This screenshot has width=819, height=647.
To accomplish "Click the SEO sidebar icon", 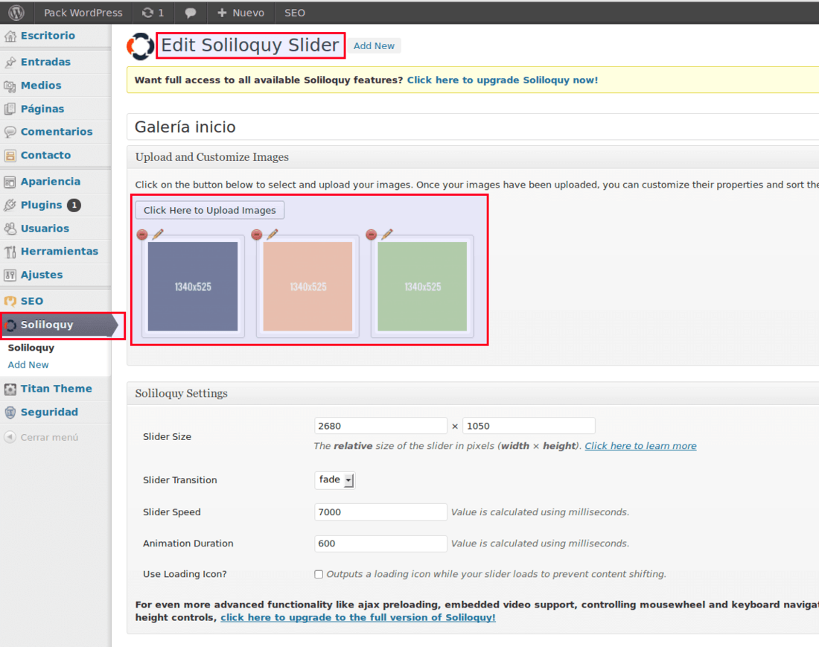I will (x=10, y=302).
